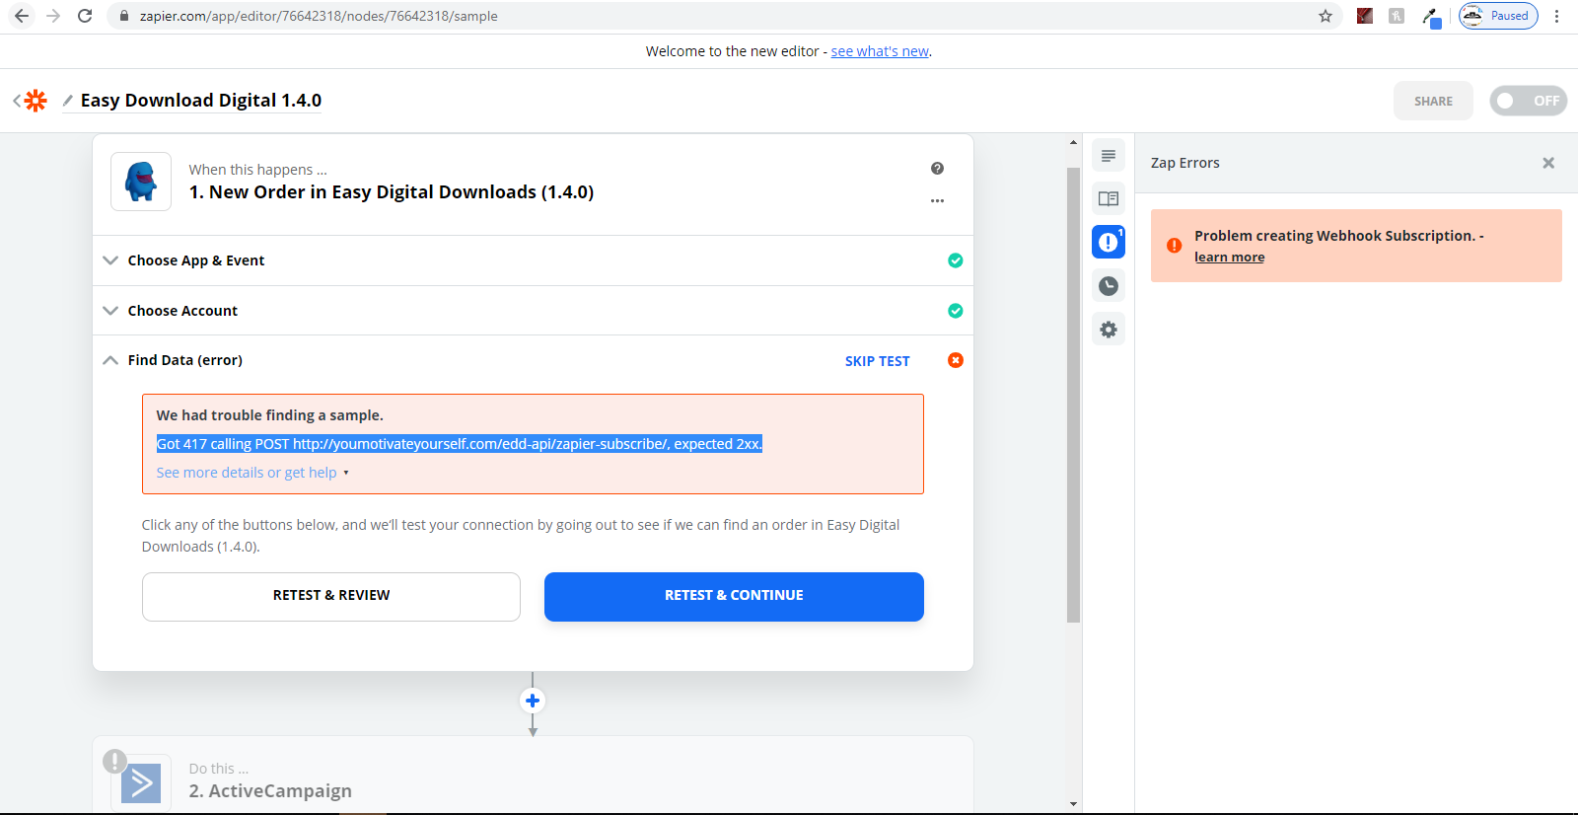
Task: Click scrollbar down arrow in editor
Action: (x=1074, y=804)
